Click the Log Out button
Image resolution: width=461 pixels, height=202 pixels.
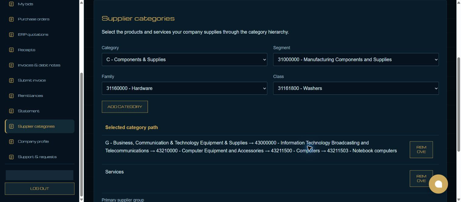(39, 188)
